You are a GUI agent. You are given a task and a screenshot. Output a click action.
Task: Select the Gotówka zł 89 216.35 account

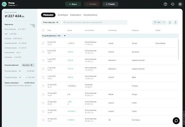[x=13, y=38]
